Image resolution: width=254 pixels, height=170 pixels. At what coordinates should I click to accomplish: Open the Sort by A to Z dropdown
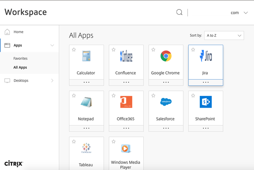(x=224, y=36)
